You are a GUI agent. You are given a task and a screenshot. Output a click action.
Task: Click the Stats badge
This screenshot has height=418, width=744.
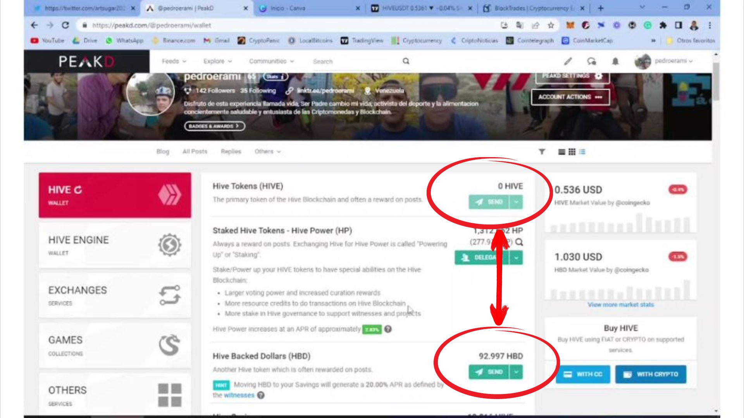click(x=276, y=77)
